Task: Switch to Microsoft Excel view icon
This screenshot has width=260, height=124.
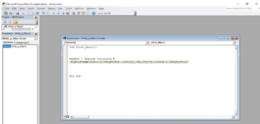Action: point(6,13)
